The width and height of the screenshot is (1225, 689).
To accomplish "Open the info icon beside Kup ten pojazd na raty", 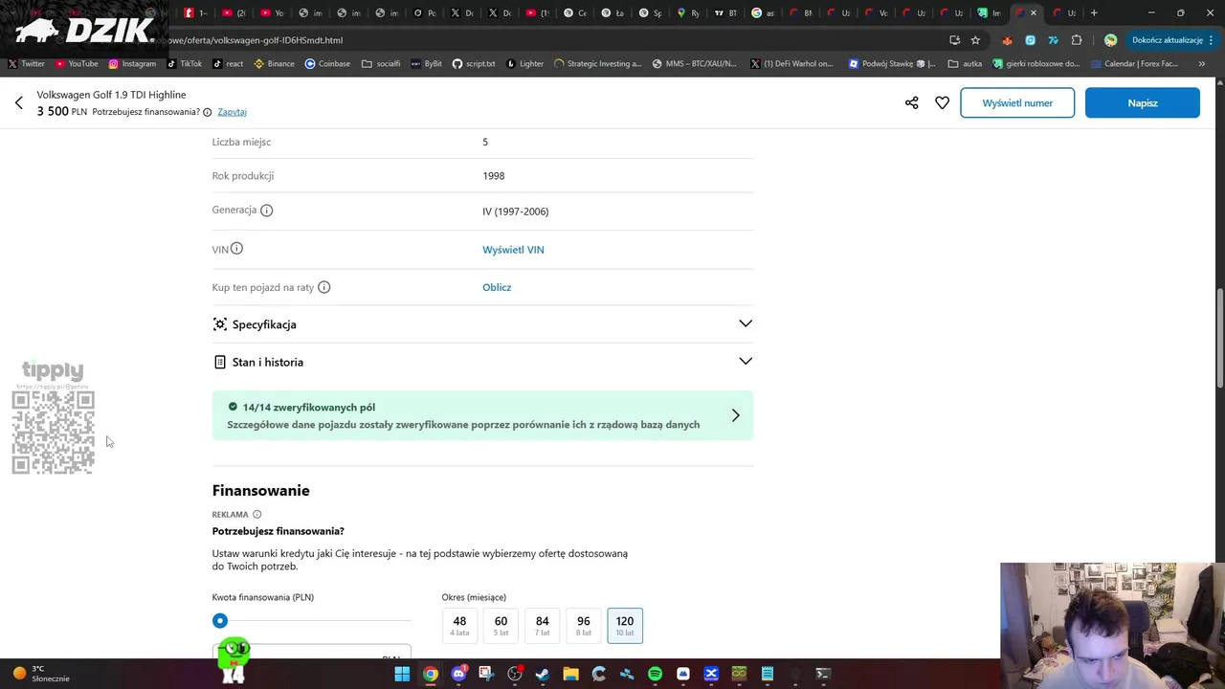I will [324, 287].
